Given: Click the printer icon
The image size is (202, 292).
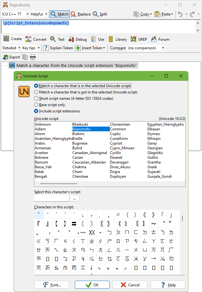Looking at the screenshot, I should click(33, 57).
